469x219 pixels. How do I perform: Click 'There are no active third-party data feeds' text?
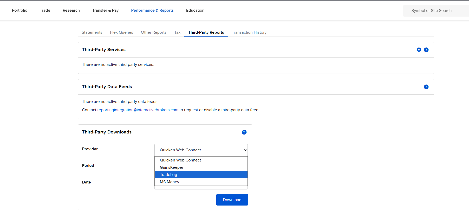tap(120, 102)
